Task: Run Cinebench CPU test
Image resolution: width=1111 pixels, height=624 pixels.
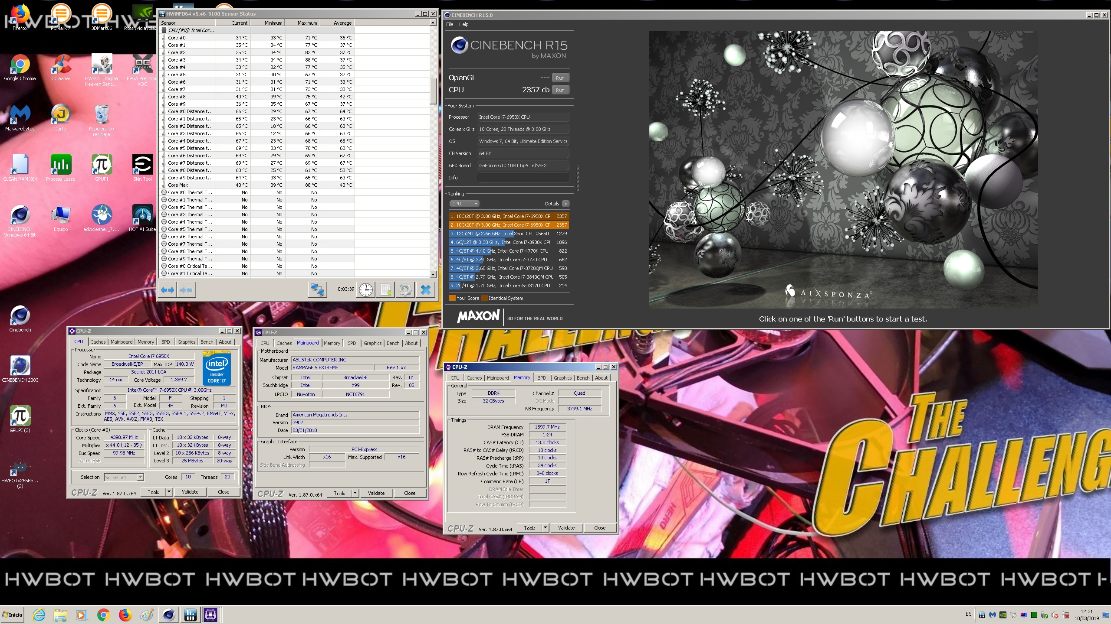Action: (560, 90)
